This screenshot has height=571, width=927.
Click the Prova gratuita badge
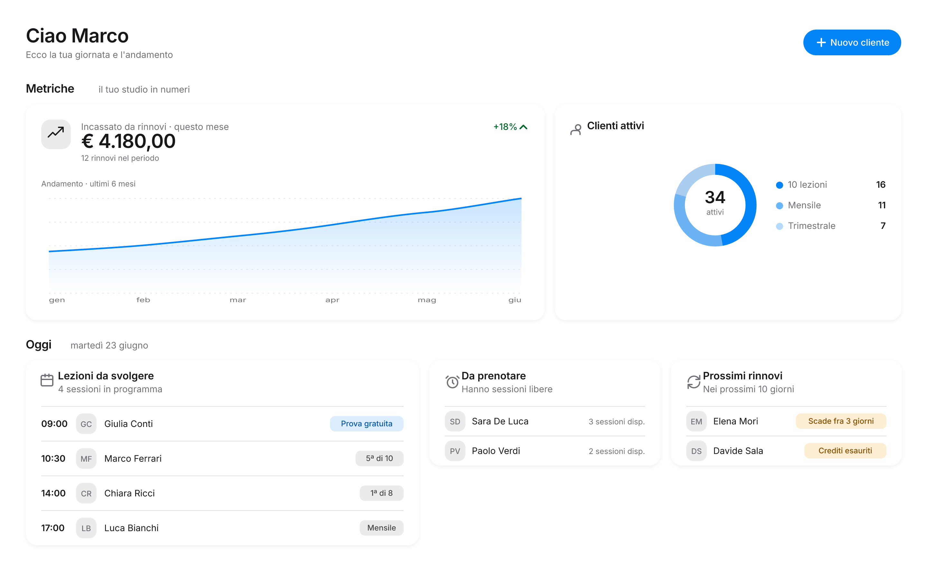(x=366, y=424)
